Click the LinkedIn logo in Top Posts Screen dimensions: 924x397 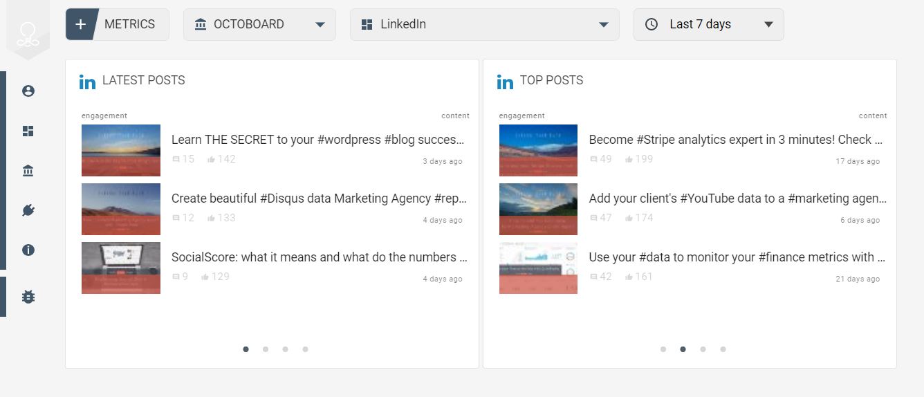[506, 82]
